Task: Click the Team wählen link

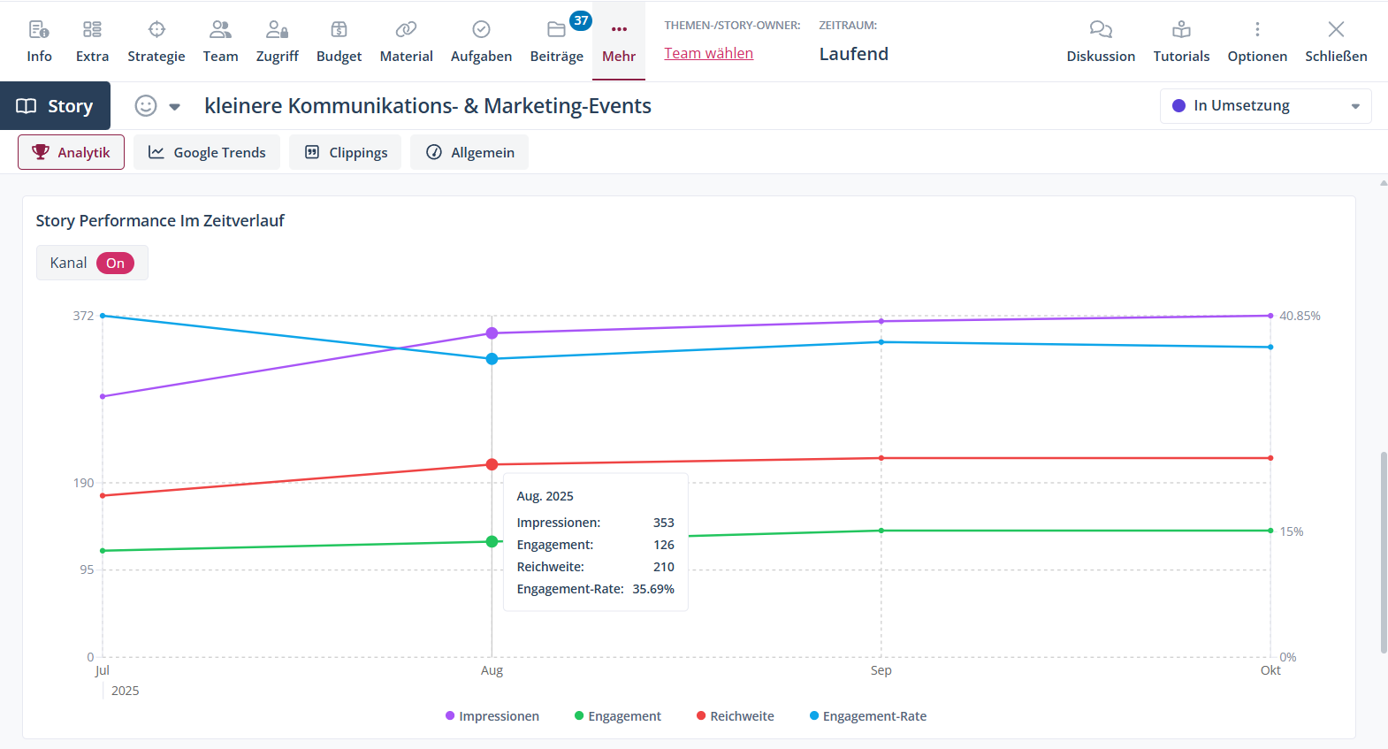Action: (x=708, y=53)
